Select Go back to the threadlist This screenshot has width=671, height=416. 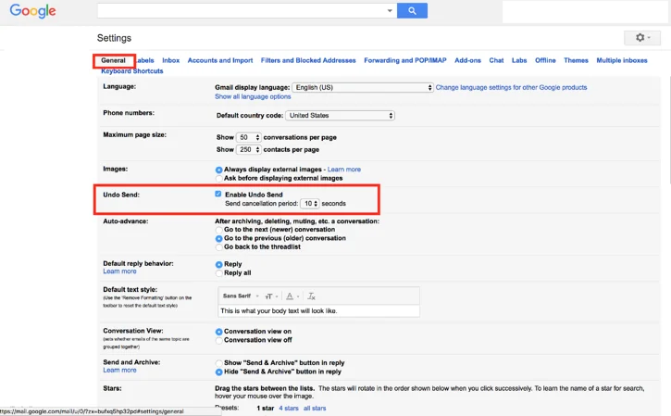[218, 247]
